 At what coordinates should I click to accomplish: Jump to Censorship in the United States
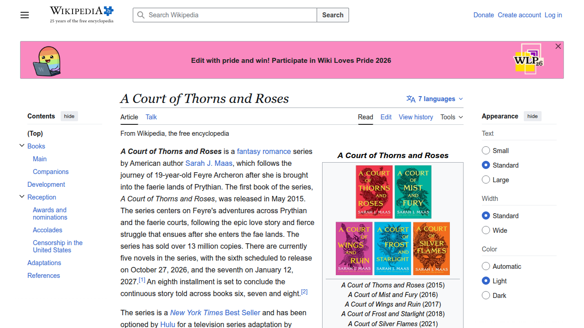pos(57,246)
